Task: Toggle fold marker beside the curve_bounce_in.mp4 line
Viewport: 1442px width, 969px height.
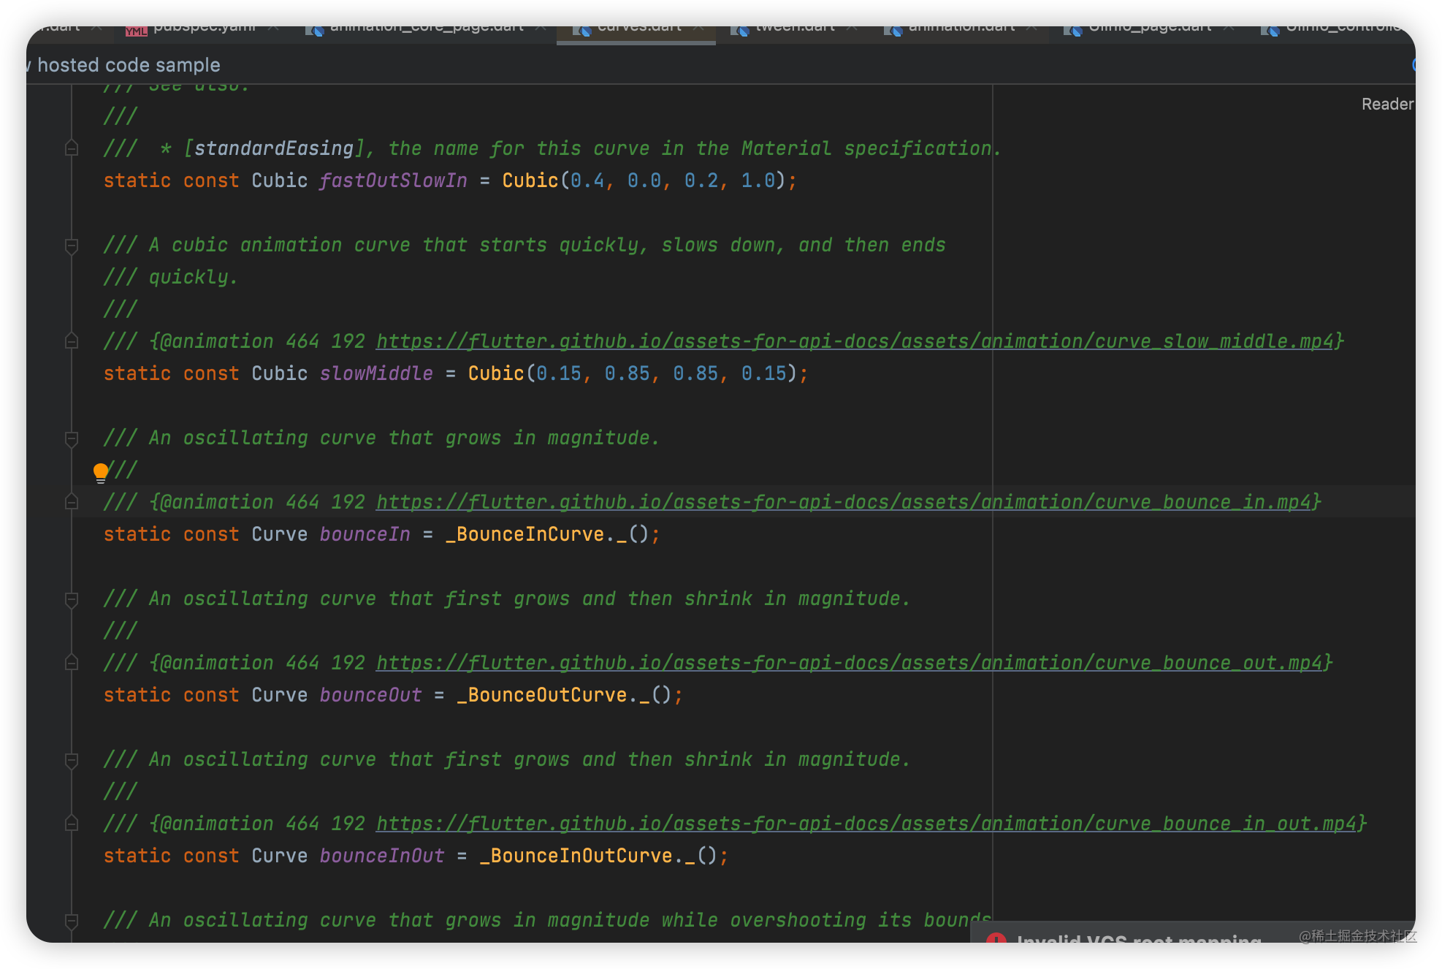Action: click(x=72, y=502)
